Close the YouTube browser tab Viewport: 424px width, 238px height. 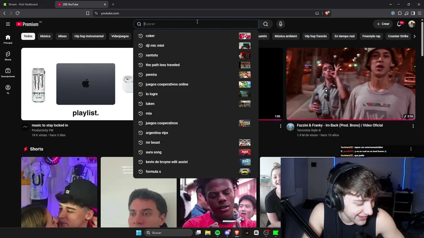(x=105, y=4)
